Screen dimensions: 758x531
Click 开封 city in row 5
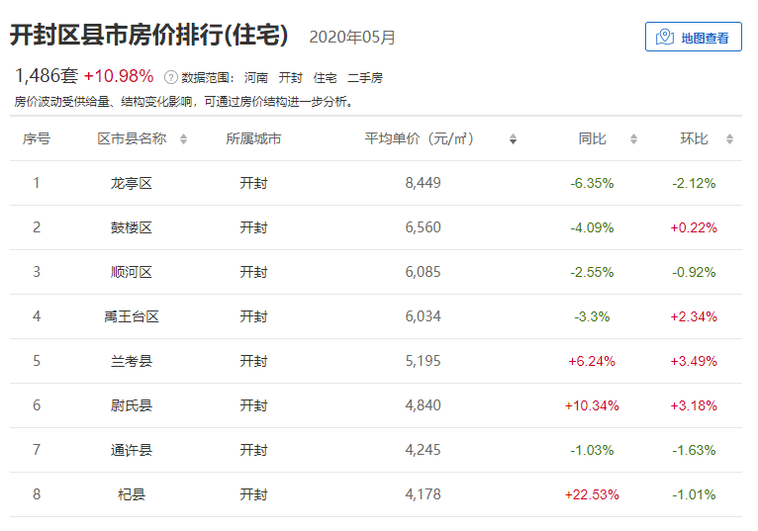tap(253, 361)
